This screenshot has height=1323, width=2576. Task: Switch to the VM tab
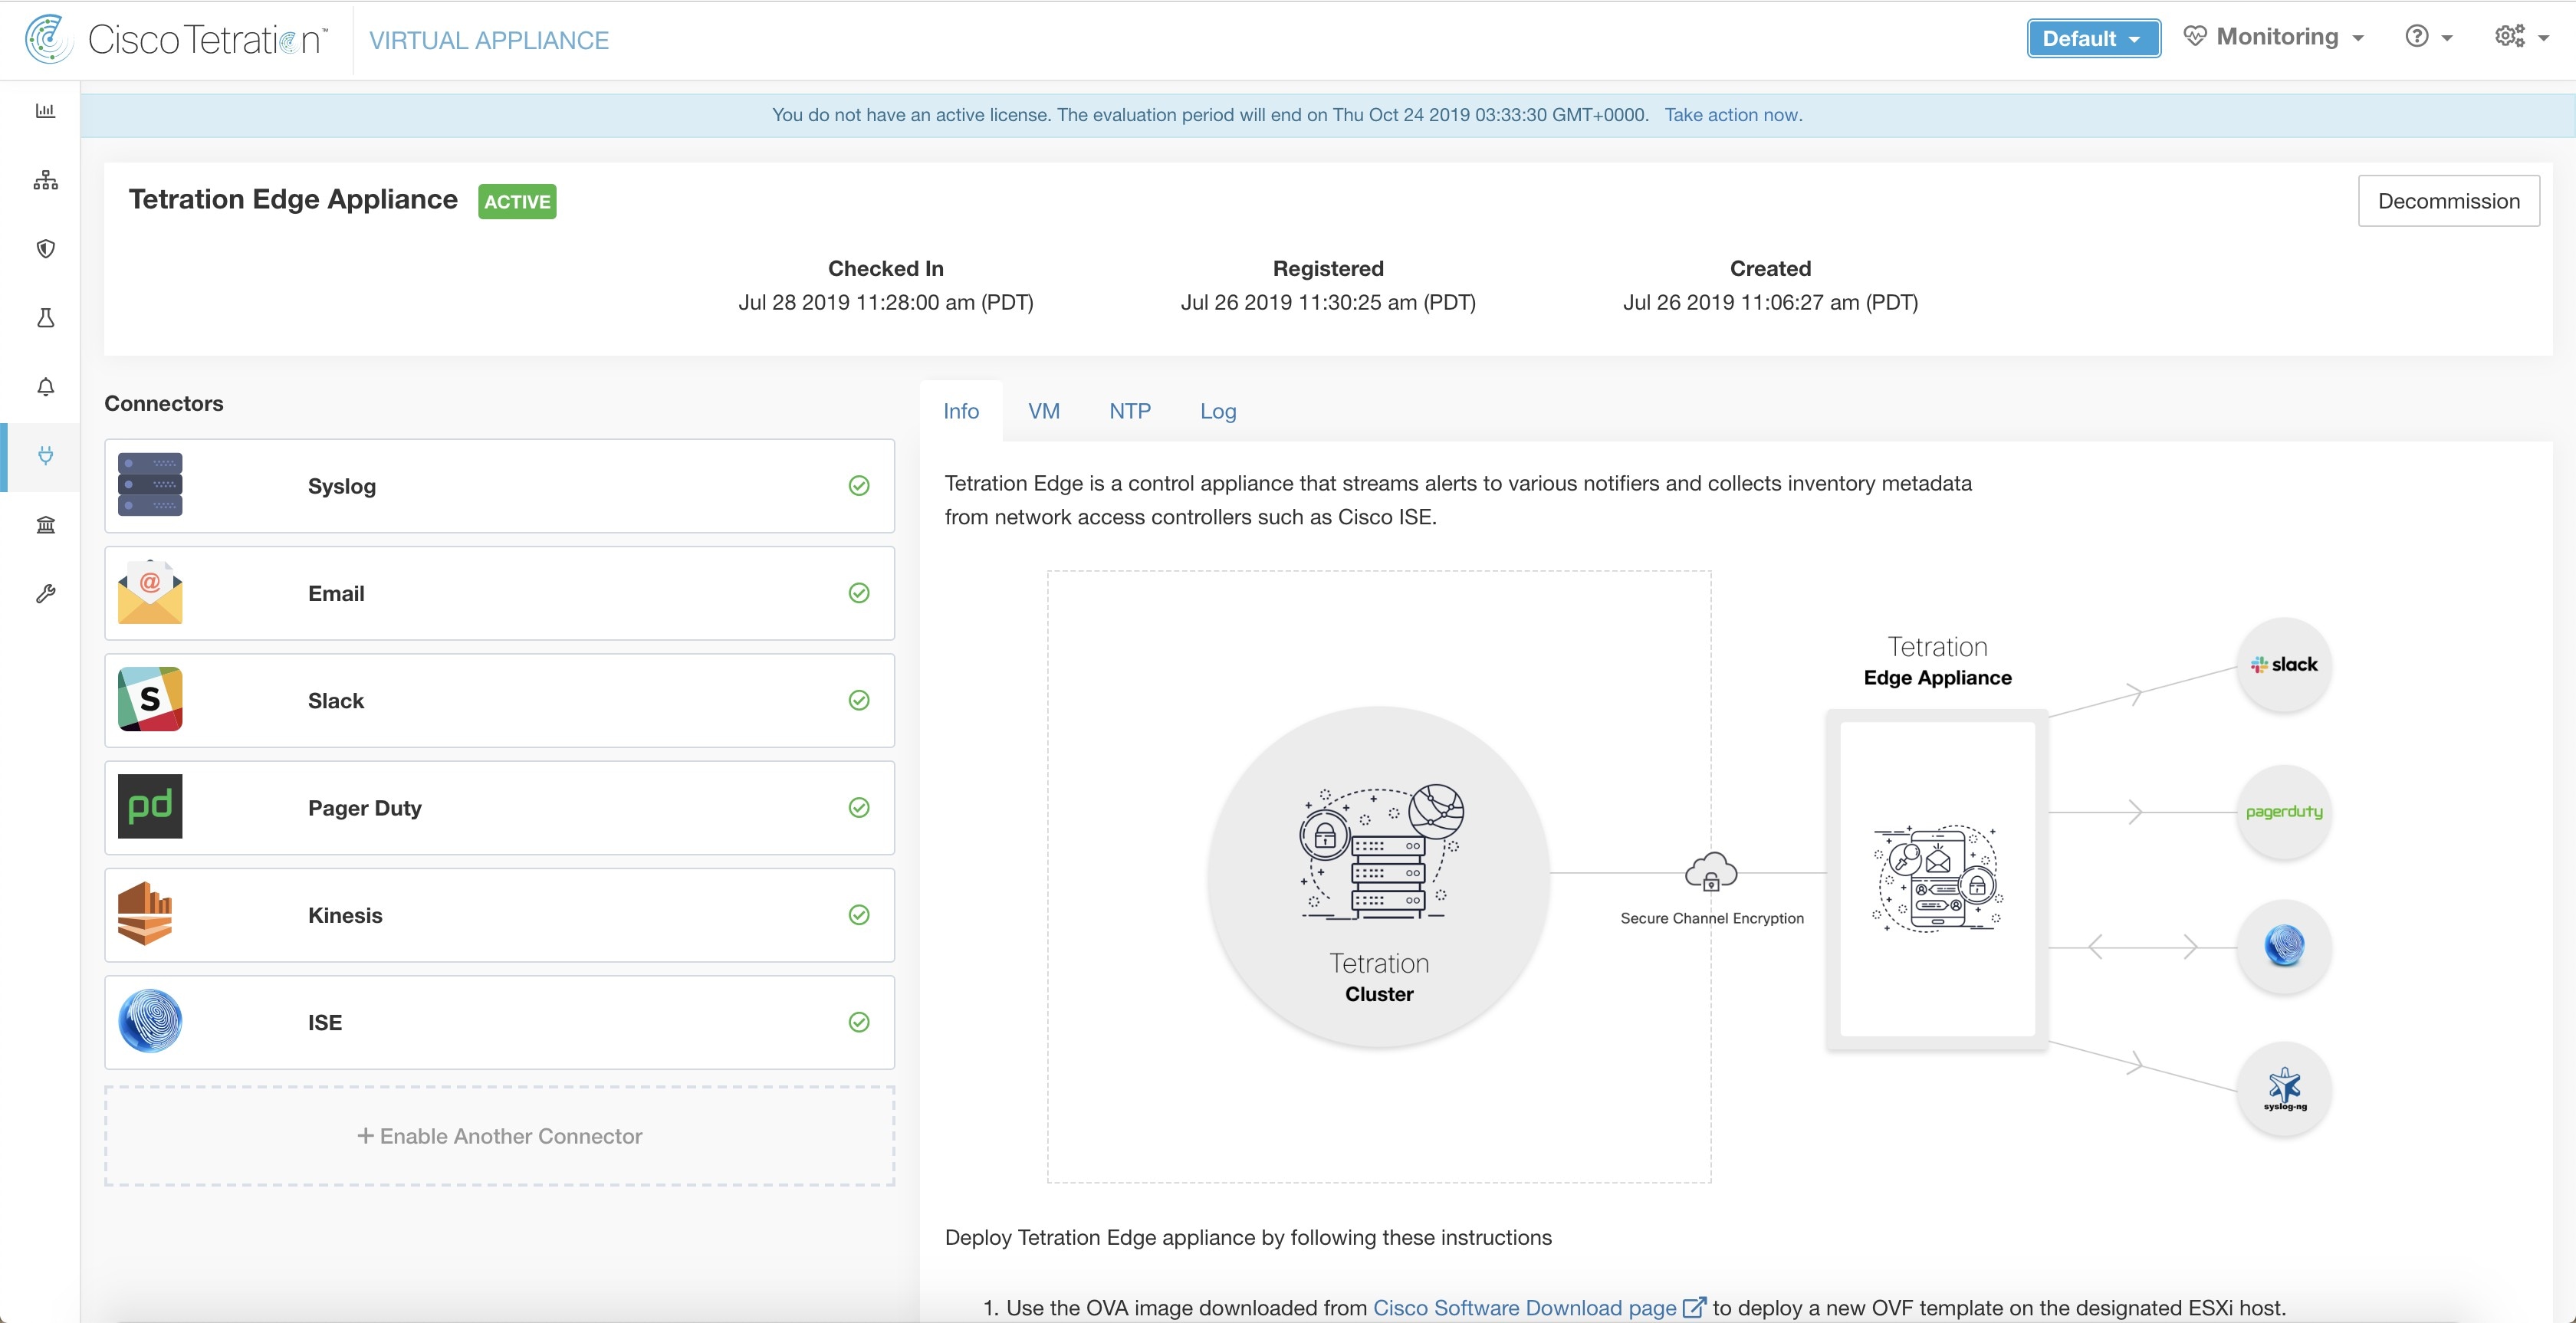(x=1044, y=410)
